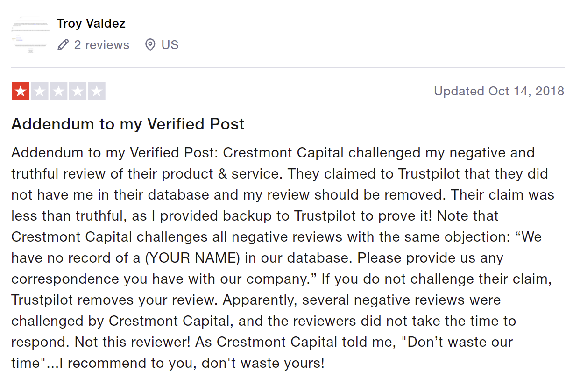
Task: Click the pencil reviews icon
Action: click(63, 45)
